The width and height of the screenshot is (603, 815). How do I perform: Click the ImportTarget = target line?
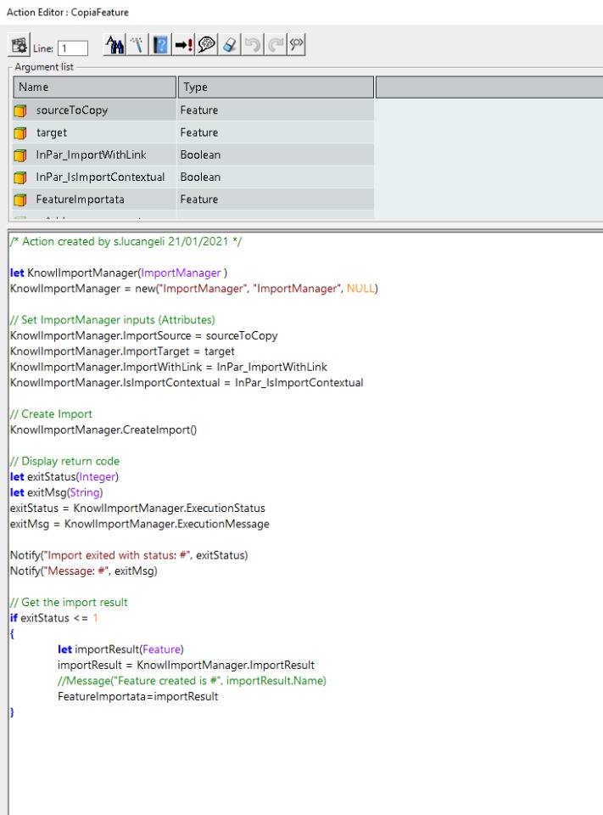point(122,351)
